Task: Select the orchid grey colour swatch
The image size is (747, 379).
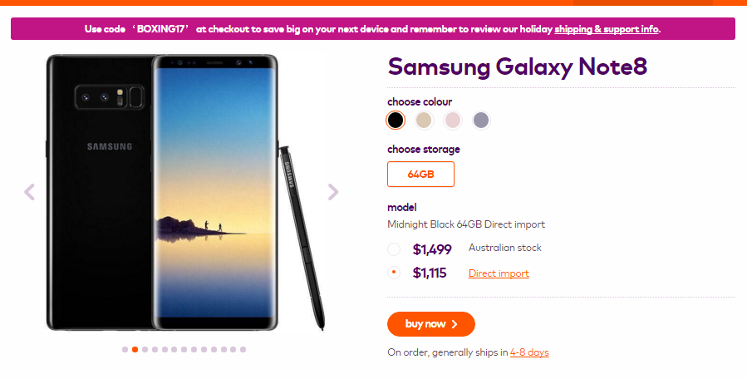Action: [x=481, y=121]
